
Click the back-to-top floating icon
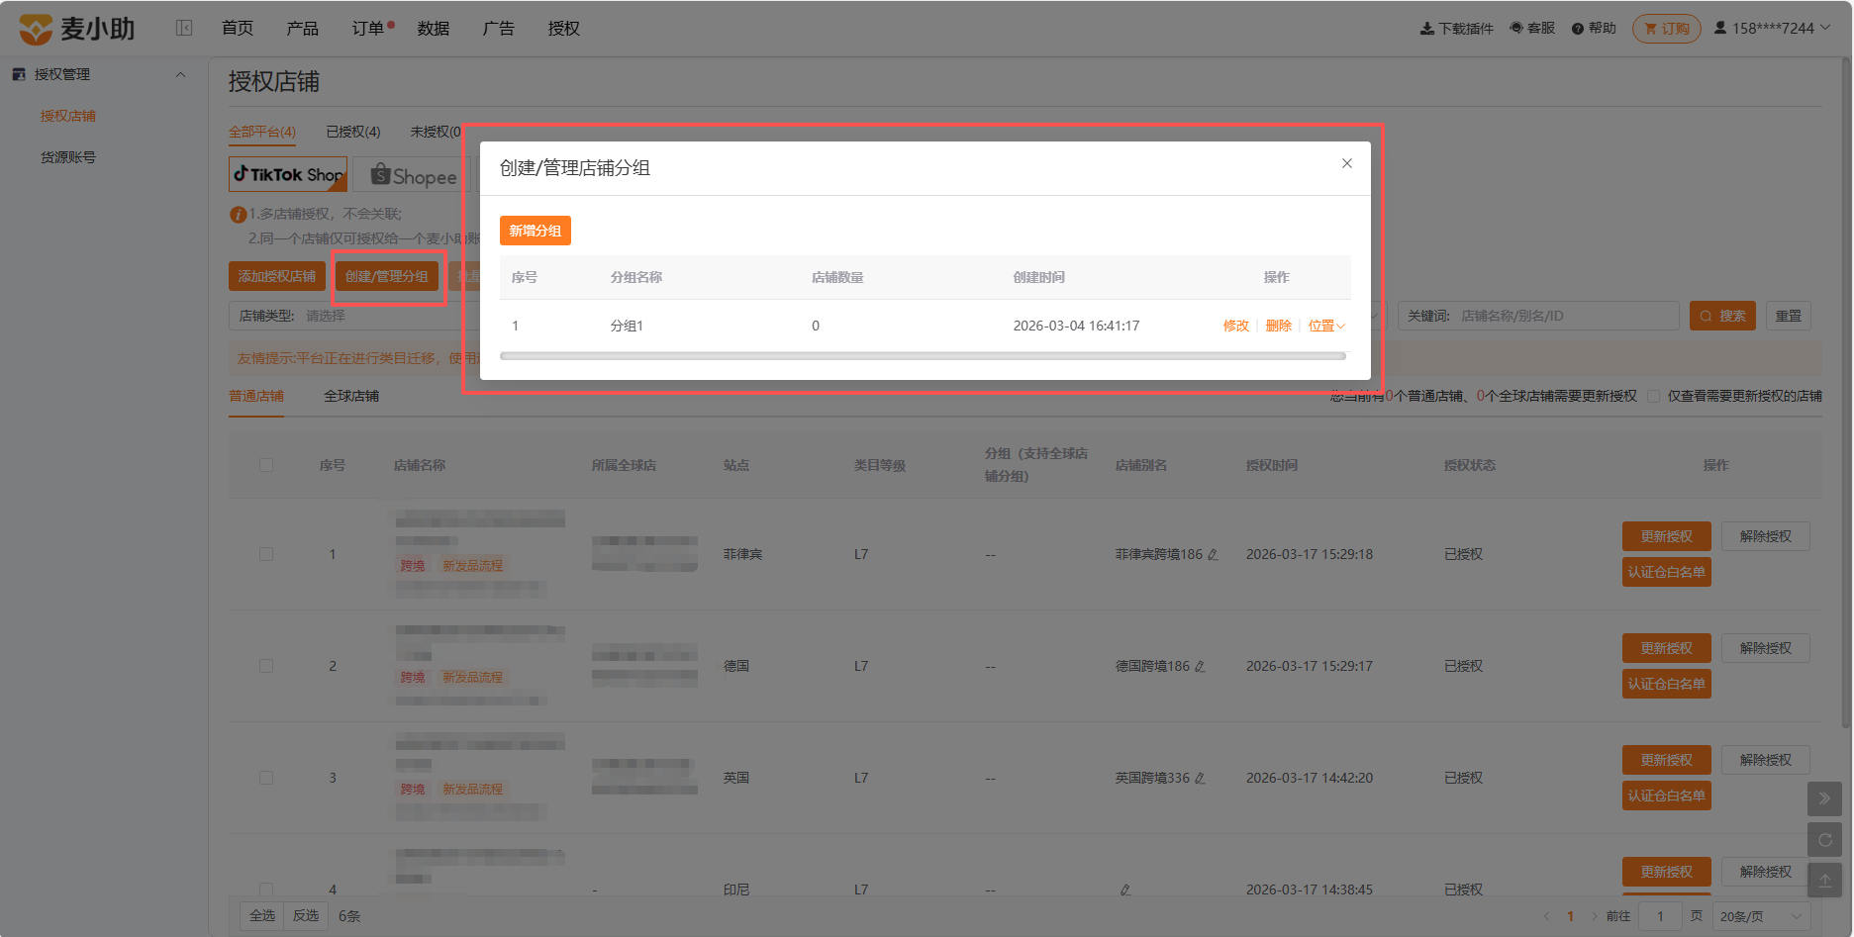click(x=1825, y=880)
